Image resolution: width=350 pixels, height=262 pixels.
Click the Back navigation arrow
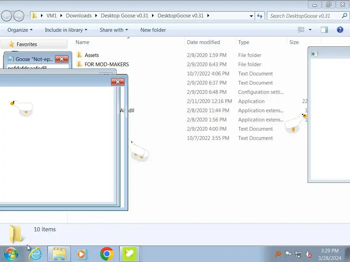[6, 16]
